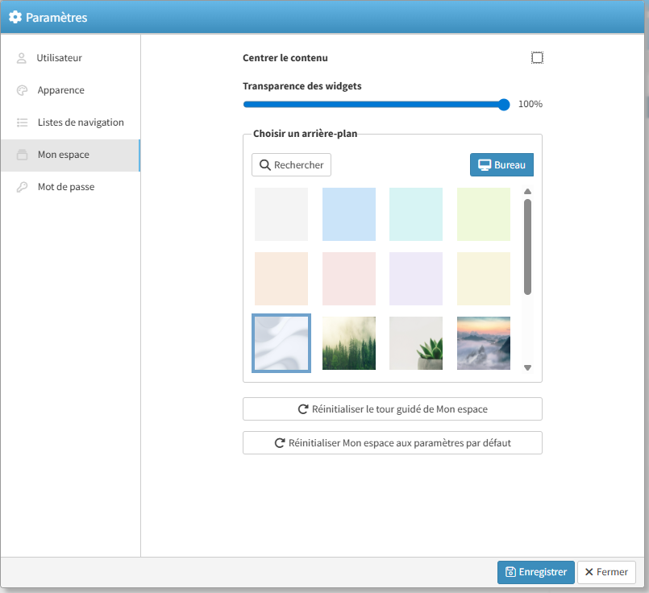This screenshot has width=649, height=593.
Task: Click the user icon beside Utilisateur
Action: [22, 58]
